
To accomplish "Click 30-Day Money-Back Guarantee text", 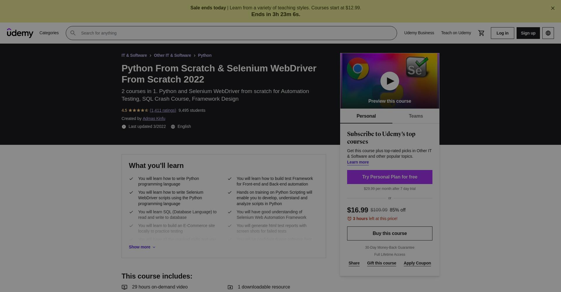I will coord(389,248).
